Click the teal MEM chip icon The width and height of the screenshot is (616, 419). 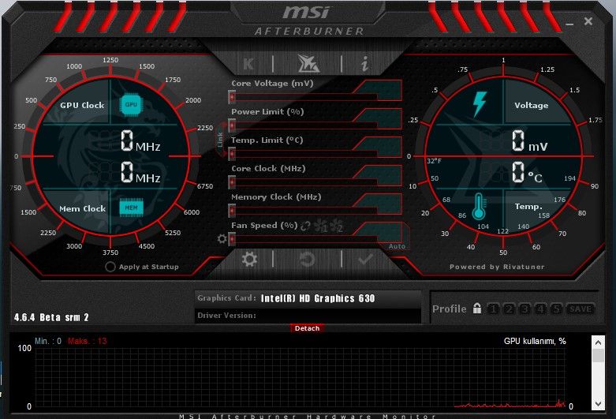[131, 208]
